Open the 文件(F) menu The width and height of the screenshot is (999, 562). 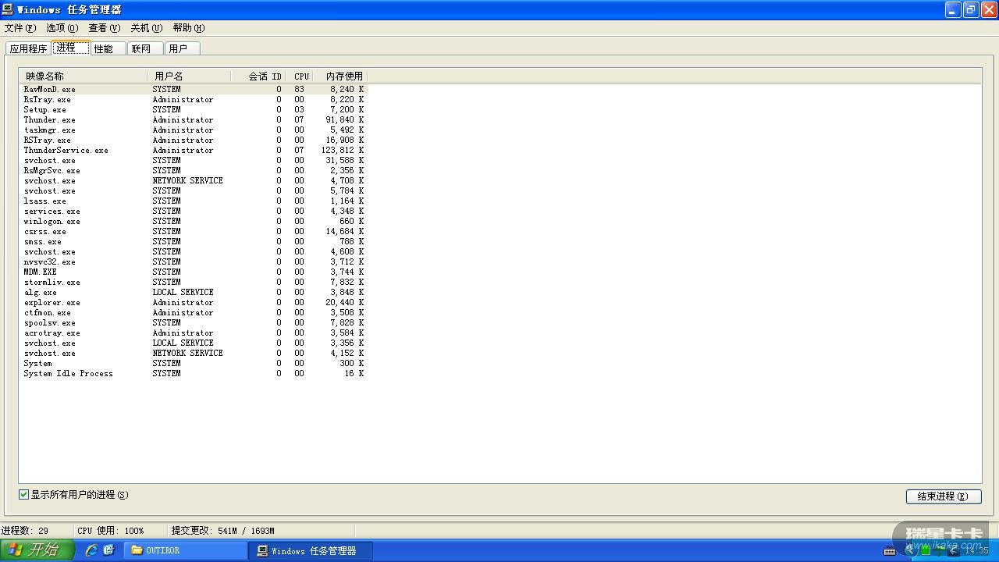click(20, 28)
